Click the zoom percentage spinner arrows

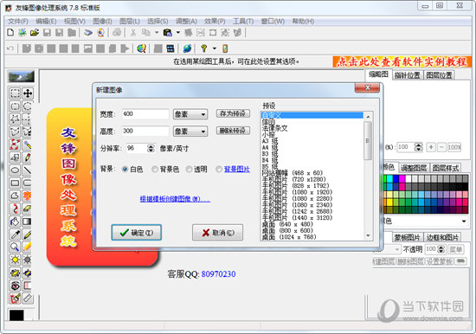[419, 147]
